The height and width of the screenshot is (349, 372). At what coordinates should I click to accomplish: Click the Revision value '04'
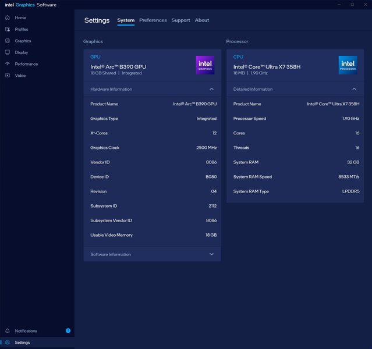point(214,191)
